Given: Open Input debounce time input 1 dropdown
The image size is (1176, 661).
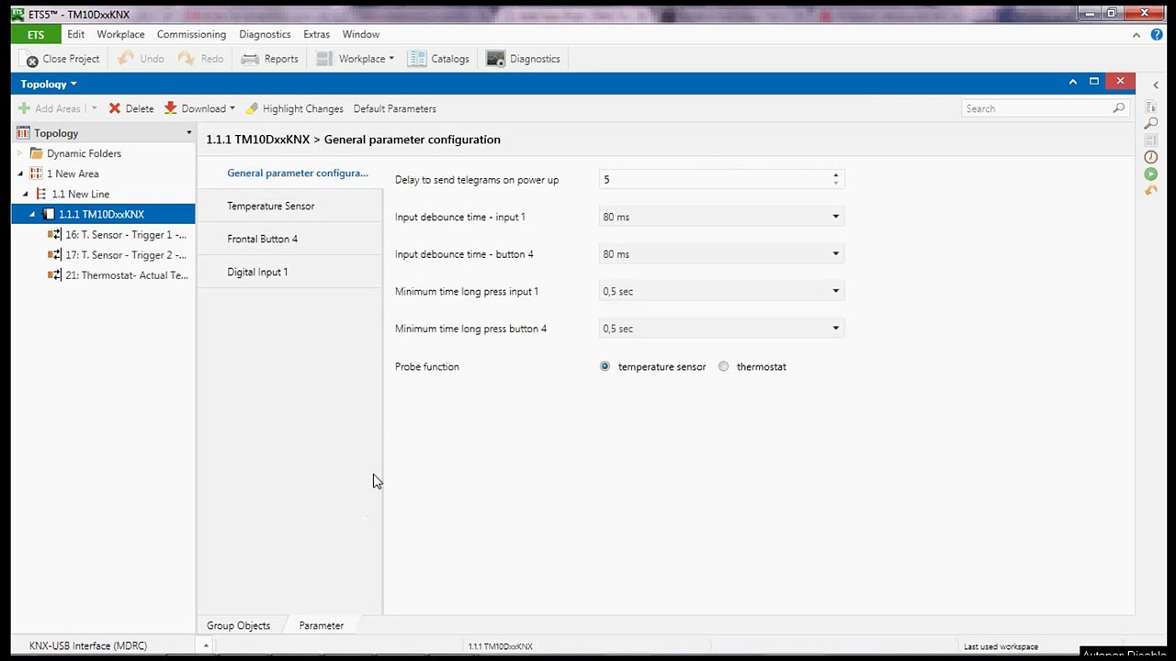Looking at the screenshot, I should pyautogui.click(x=835, y=217).
